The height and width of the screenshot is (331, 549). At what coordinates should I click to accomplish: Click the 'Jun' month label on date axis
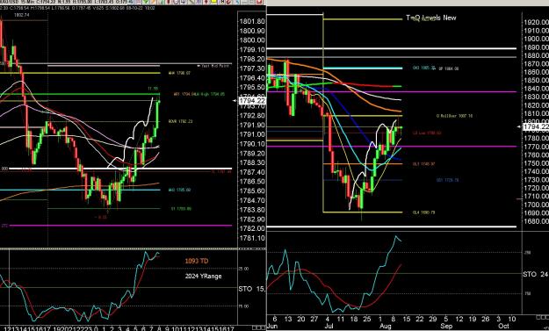[272, 326]
